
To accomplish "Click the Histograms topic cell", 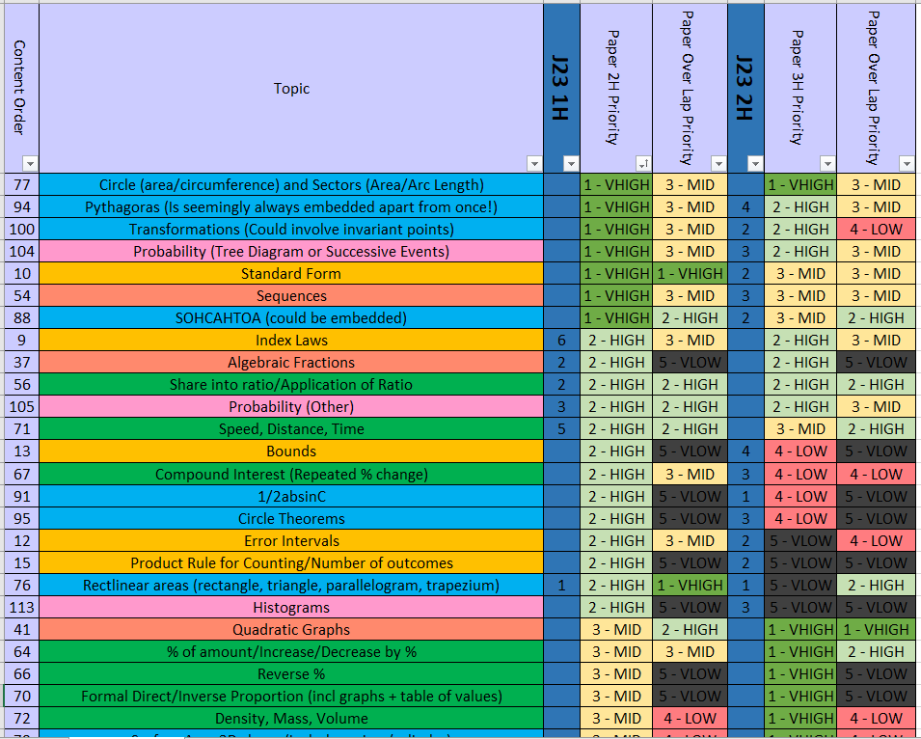I will click(291, 608).
